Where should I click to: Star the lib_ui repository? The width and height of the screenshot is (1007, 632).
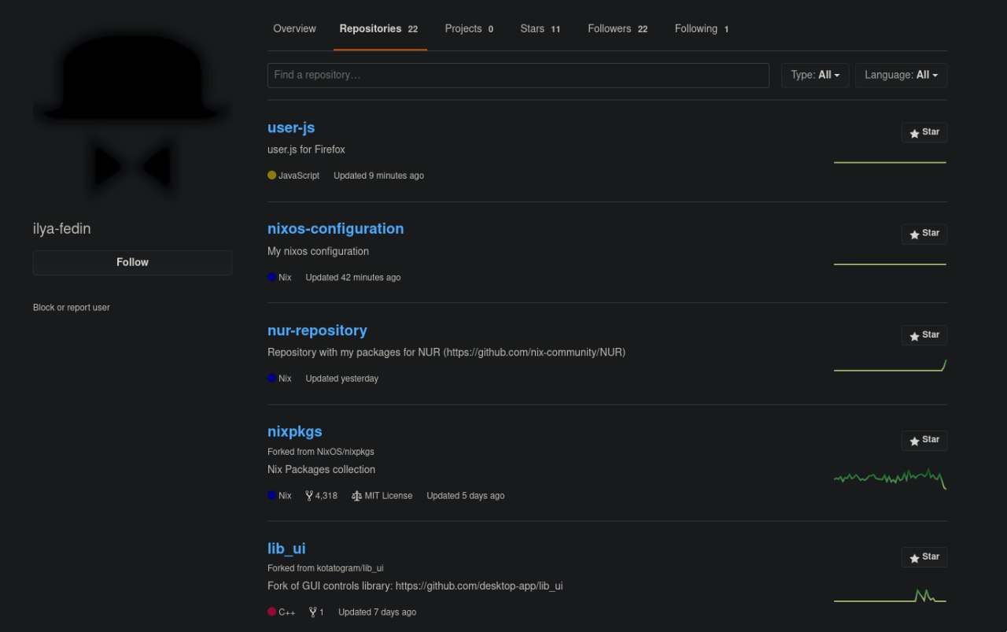pos(924,557)
